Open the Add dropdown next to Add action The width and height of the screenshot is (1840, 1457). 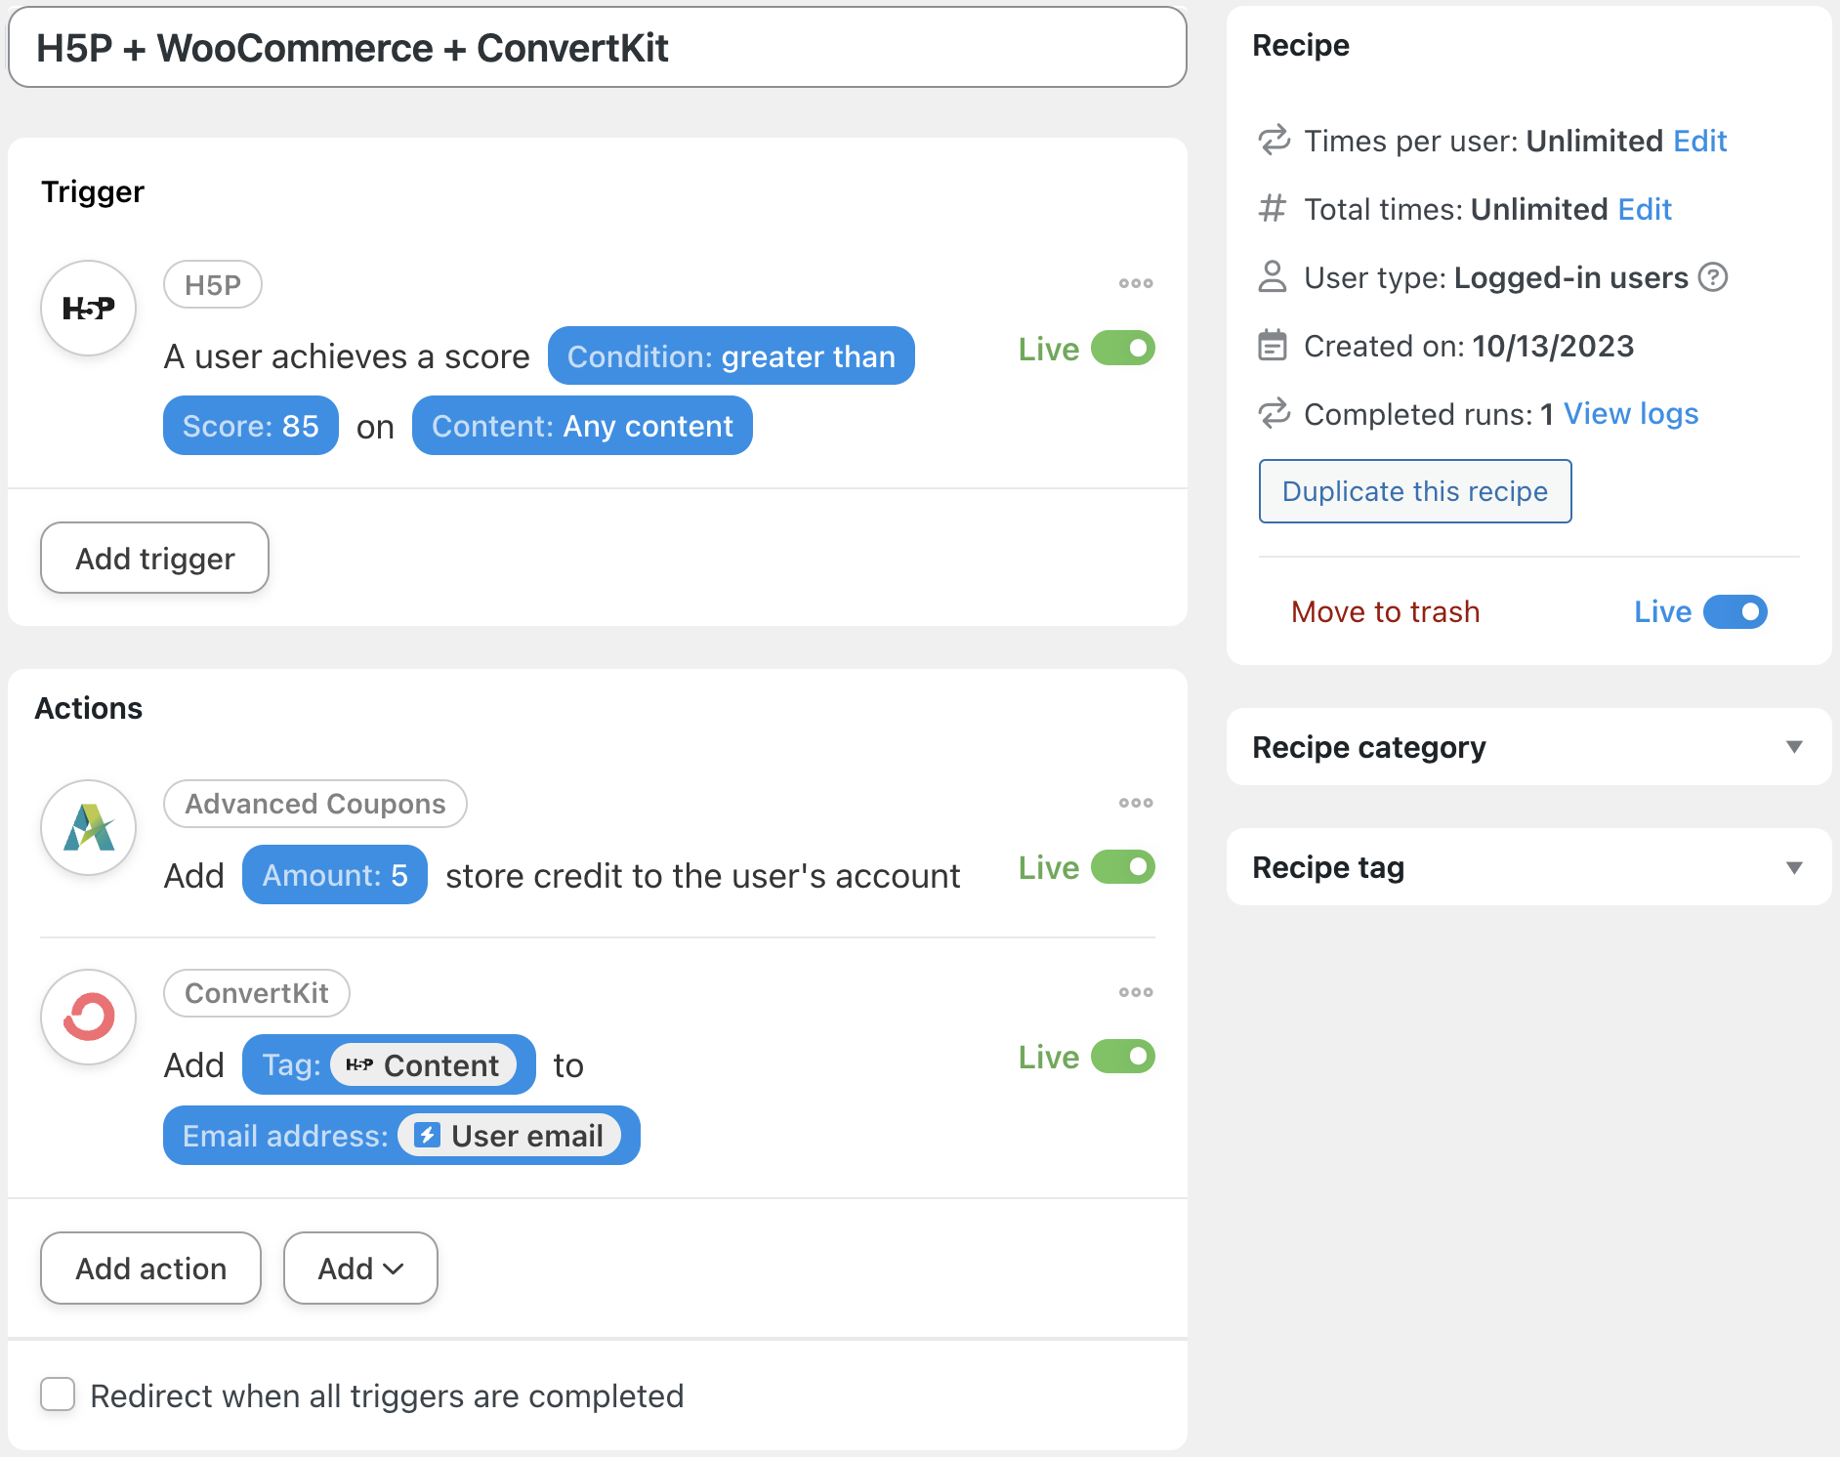coord(360,1268)
